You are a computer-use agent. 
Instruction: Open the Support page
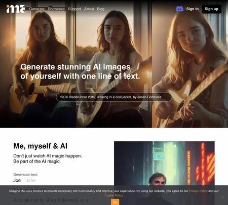[x=74, y=9]
